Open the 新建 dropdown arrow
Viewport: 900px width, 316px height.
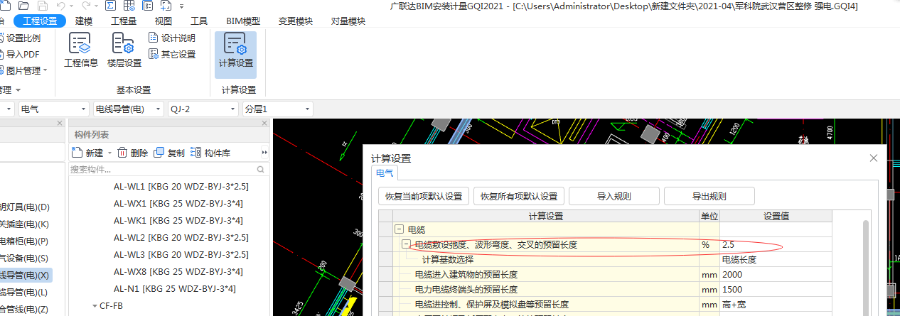point(110,153)
